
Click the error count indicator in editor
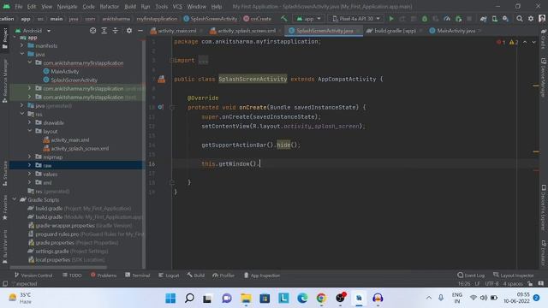pos(500,42)
